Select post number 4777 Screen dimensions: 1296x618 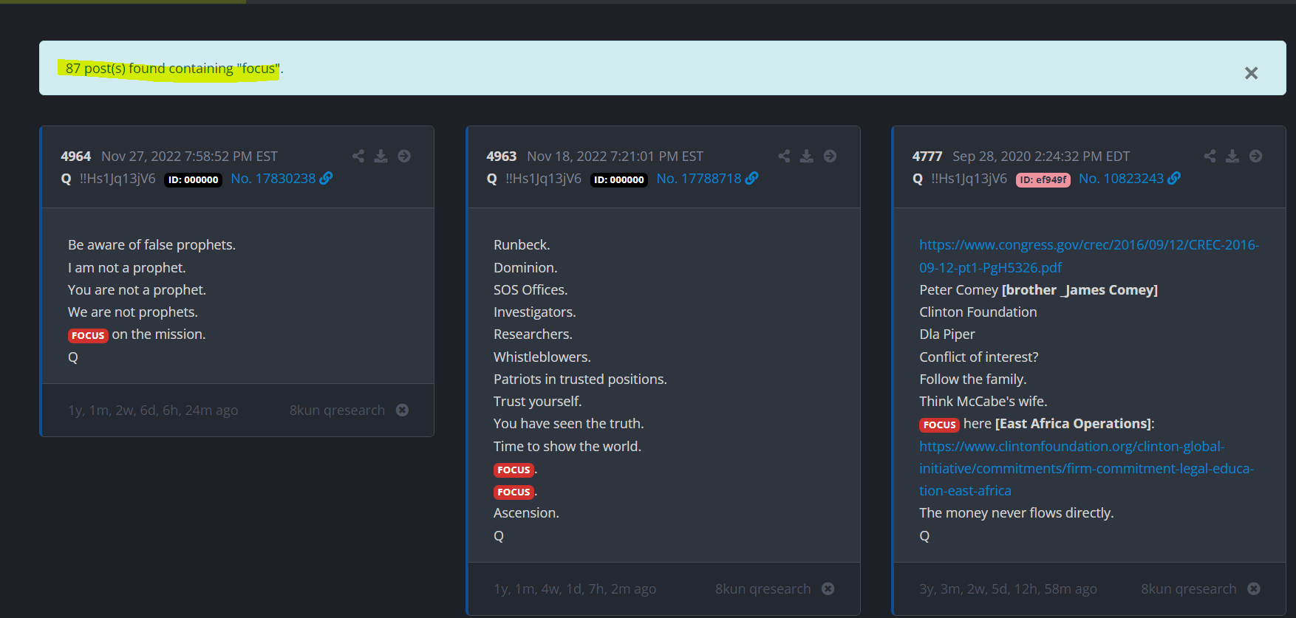tap(927, 156)
